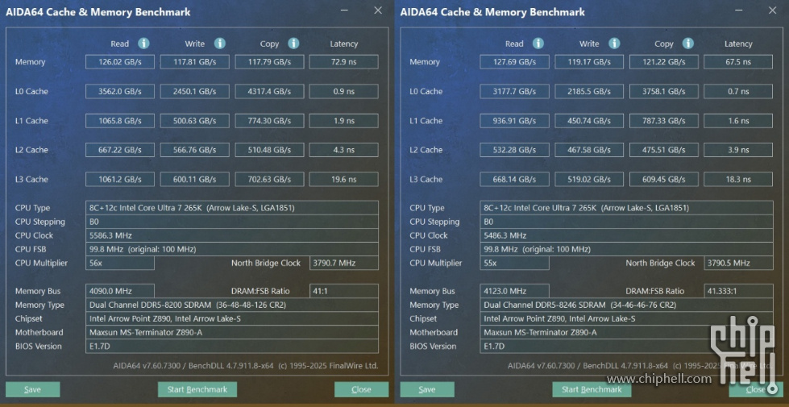Click Read info icon in left window
This screenshot has width=789, height=407.
click(x=143, y=44)
